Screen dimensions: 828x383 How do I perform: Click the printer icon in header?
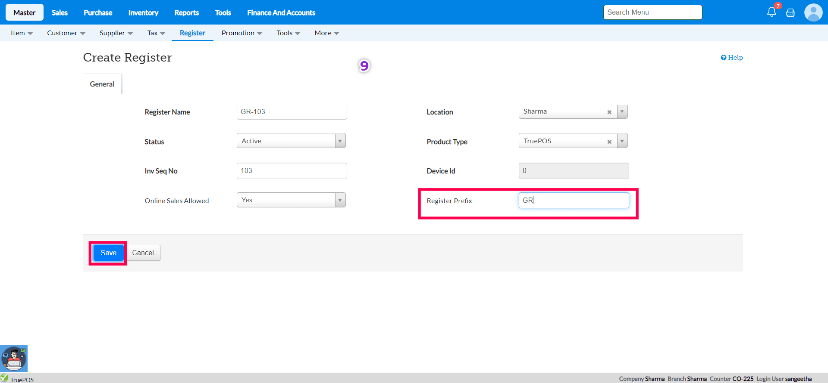point(790,13)
